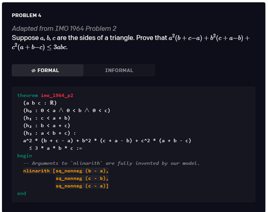Viewport: 268px width, 212px height.
Task: Click the theorem name imo_1964_p2
Action: [57, 95]
